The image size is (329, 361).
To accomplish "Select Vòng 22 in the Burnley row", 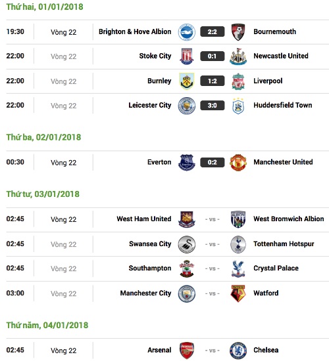I will tap(63, 81).
